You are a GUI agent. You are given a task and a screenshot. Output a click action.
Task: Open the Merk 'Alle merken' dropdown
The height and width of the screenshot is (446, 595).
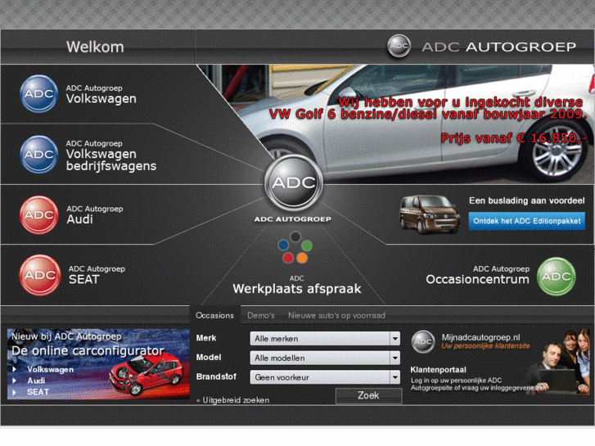click(325, 338)
